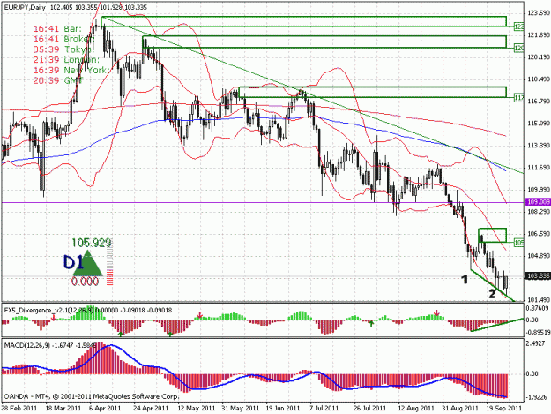
Task: Click the red 0.000 value under the triangle
Action: tap(85, 281)
